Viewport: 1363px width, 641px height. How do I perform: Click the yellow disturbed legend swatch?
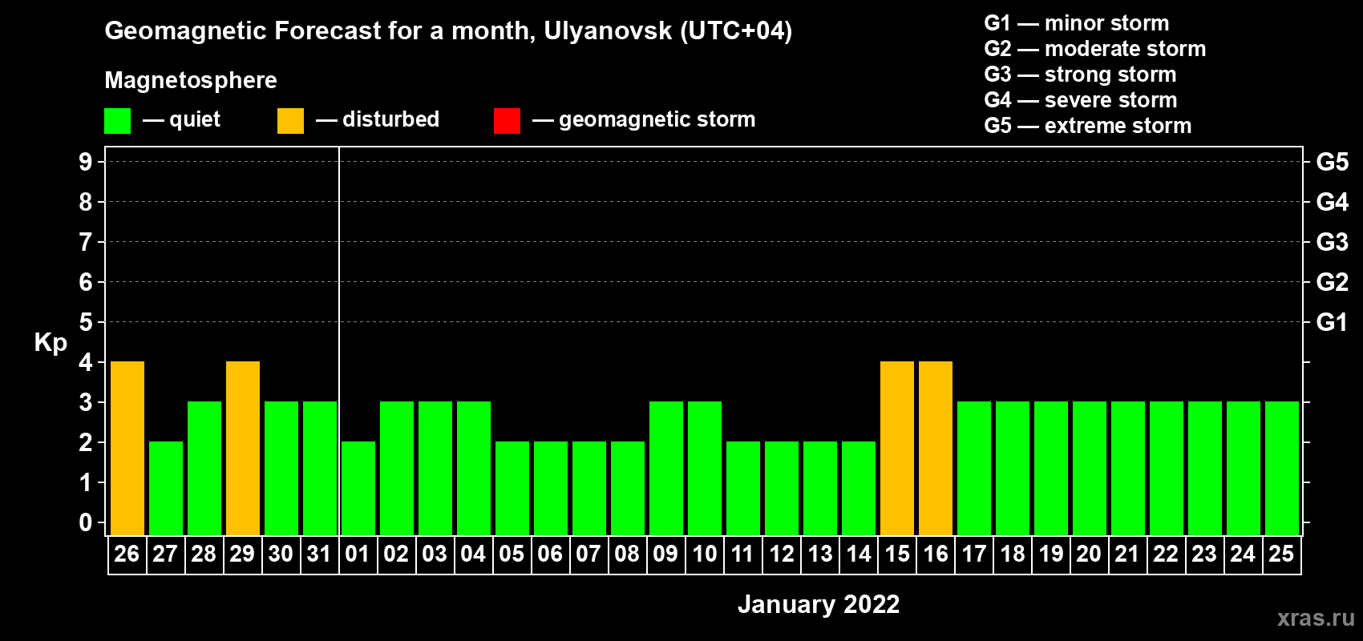pyautogui.click(x=290, y=121)
